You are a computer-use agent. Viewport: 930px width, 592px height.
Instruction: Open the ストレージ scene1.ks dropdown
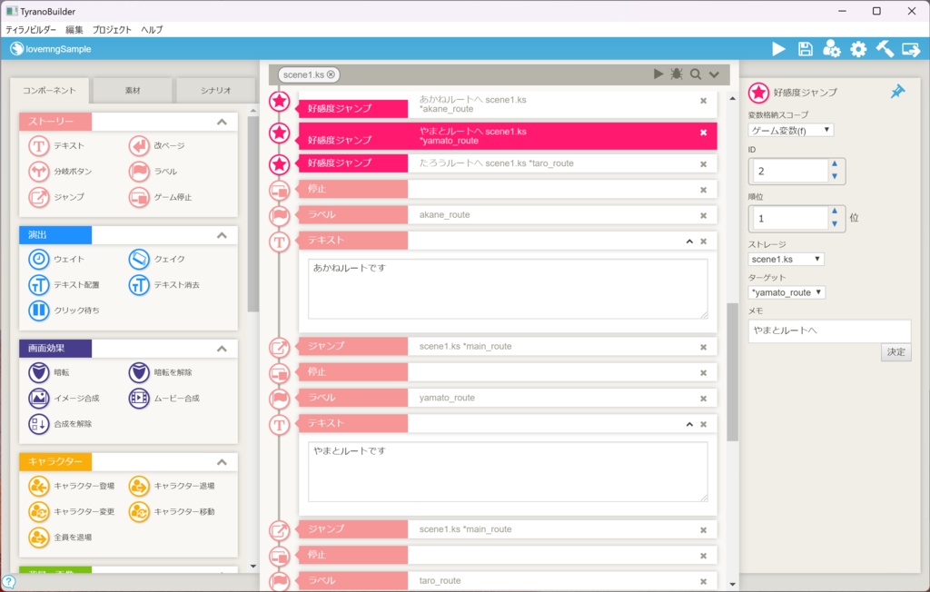(x=786, y=259)
